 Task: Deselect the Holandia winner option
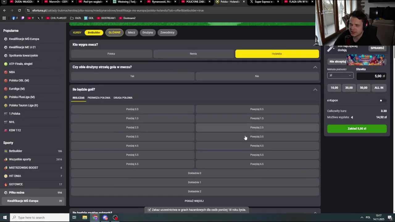277,54
